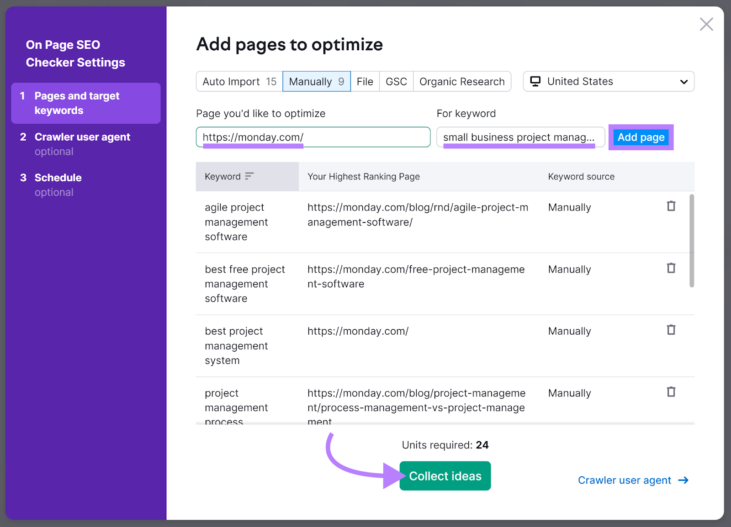Click the keyword table vertical scrollbar
Viewport: 731px width, 527px height.
(x=692, y=241)
